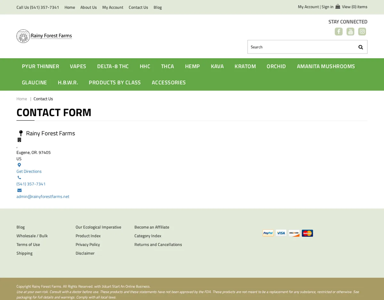
Task: Click the Eugene, OR. 97405 address text
Action: tap(34, 153)
